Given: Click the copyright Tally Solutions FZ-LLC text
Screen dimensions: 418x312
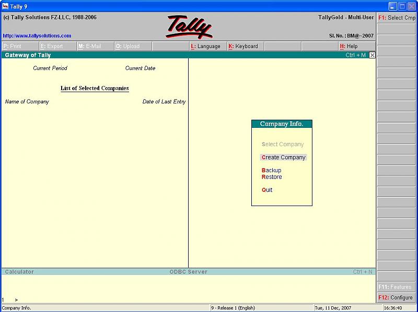Looking at the screenshot, I should click(50, 17).
